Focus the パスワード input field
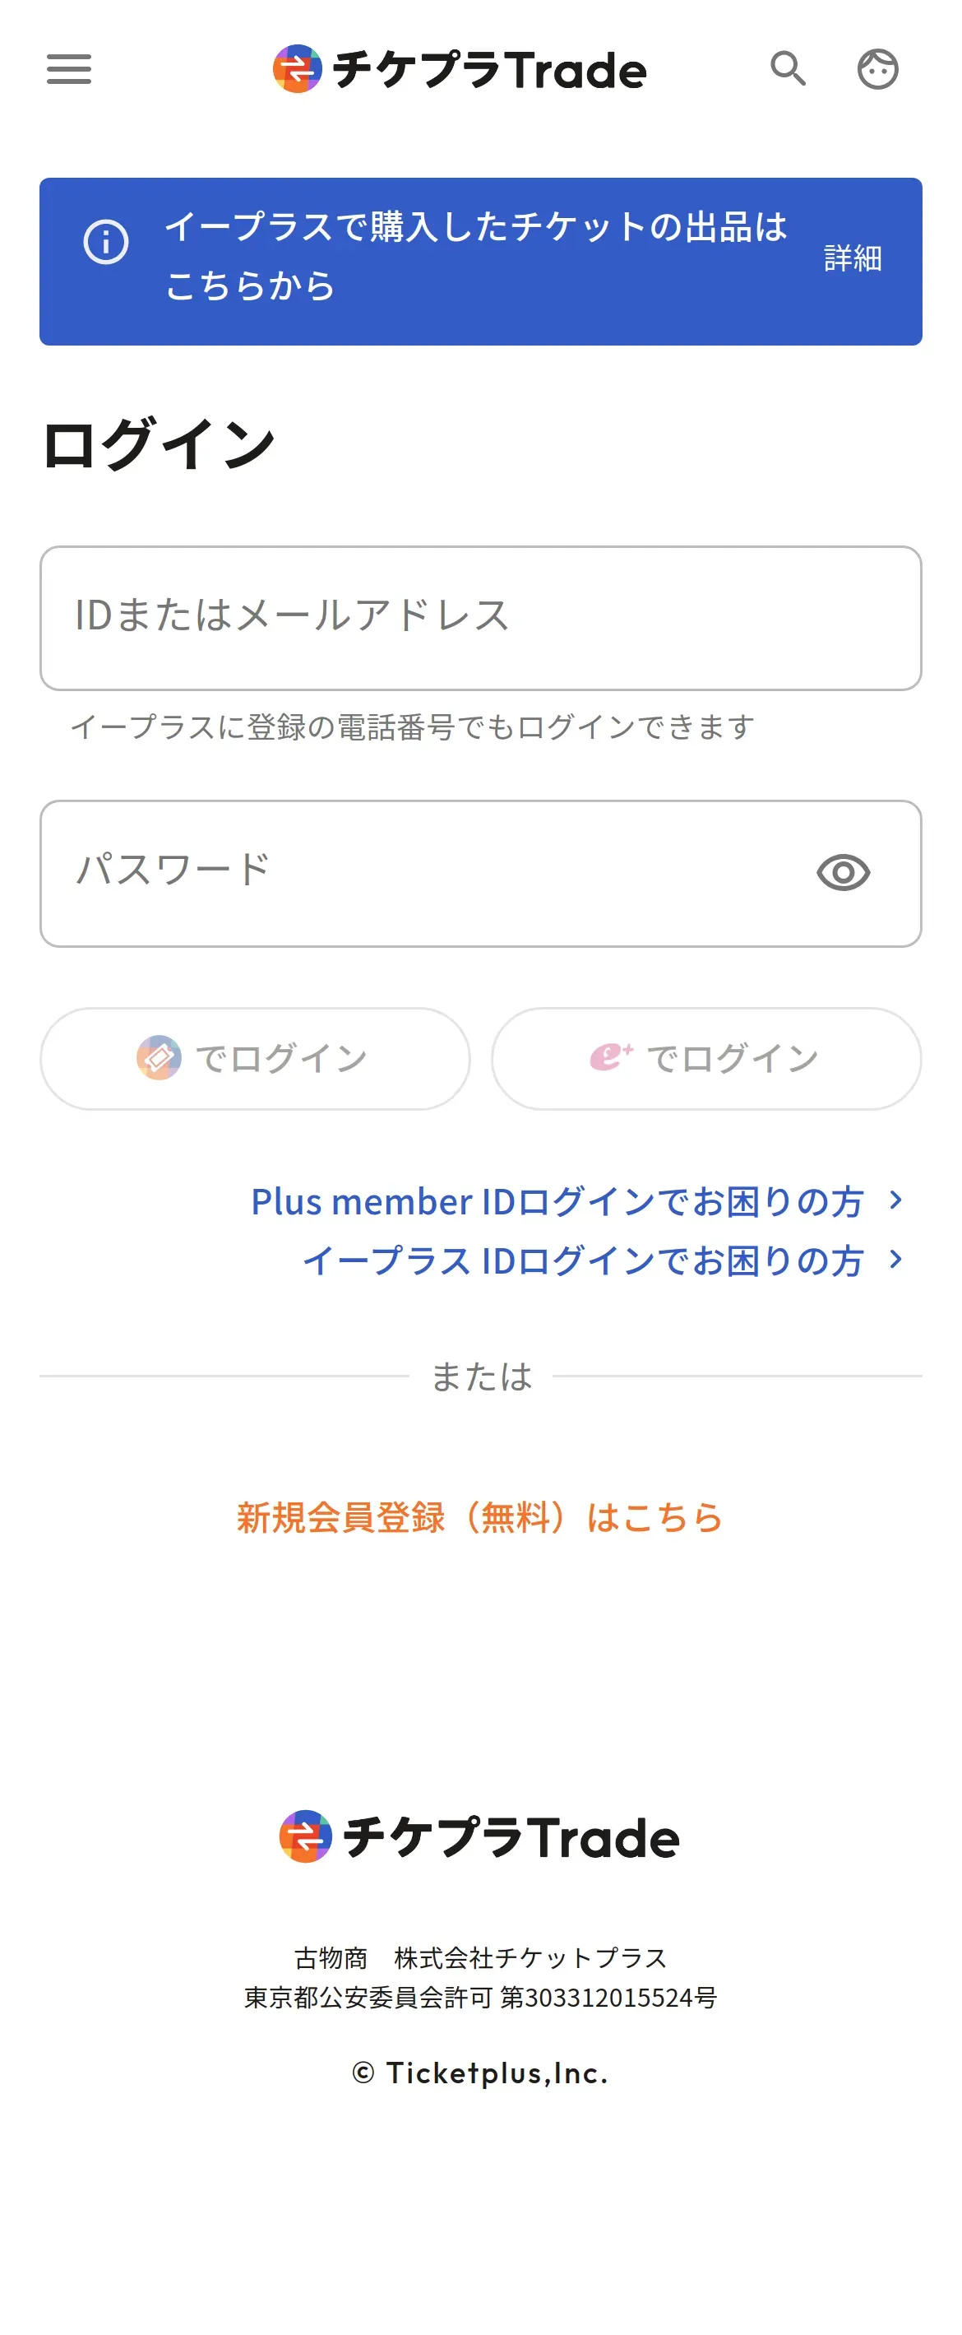Screen dimensions: 962x2335 pos(426,873)
